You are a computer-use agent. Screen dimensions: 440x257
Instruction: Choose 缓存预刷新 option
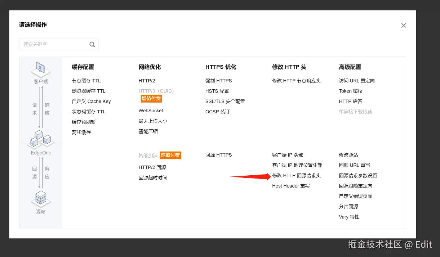coord(84,122)
